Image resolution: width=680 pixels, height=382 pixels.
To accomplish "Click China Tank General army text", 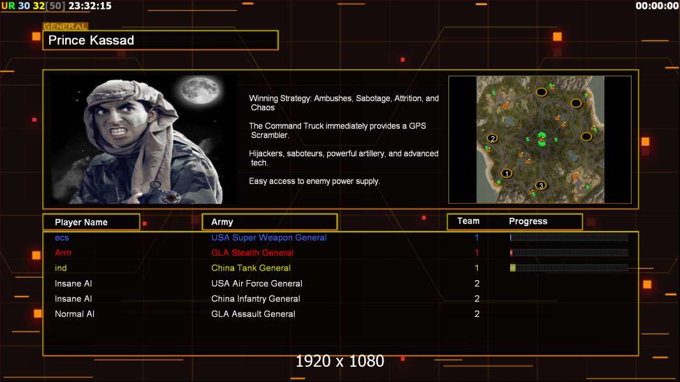I will click(x=251, y=268).
